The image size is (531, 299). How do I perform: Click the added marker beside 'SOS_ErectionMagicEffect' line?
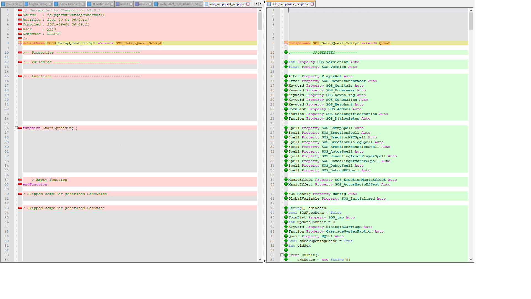click(x=286, y=179)
